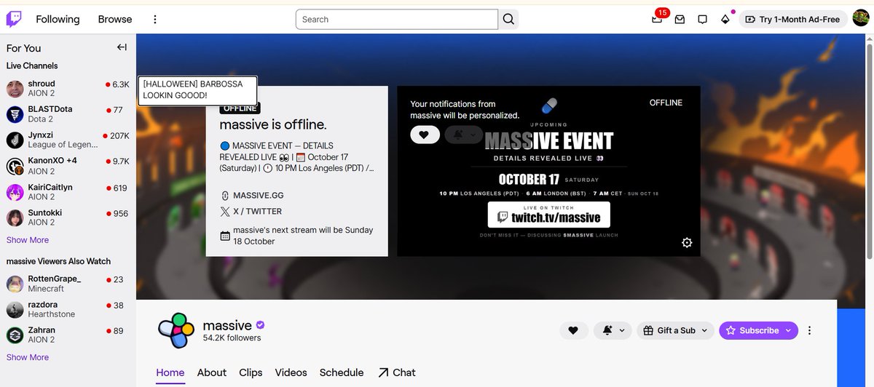Click into the Search input field
Screen dimensions: 874x387
point(397,20)
